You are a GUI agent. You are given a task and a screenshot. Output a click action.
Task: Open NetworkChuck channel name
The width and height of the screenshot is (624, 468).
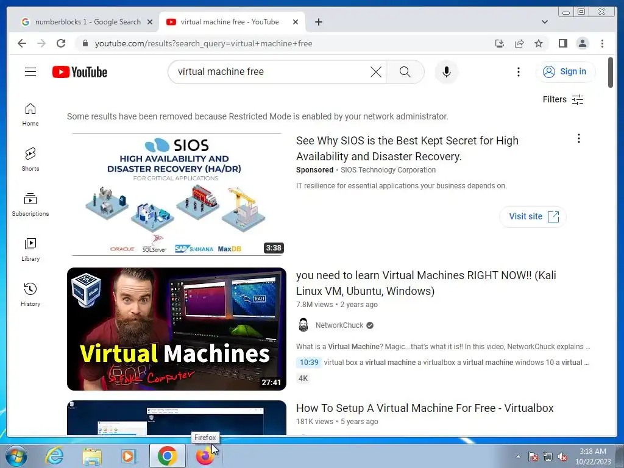[x=339, y=325]
